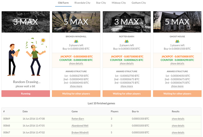Click the date 16 Jun 2016 11:47:05
203x137 pixels.
(x=34, y=126)
